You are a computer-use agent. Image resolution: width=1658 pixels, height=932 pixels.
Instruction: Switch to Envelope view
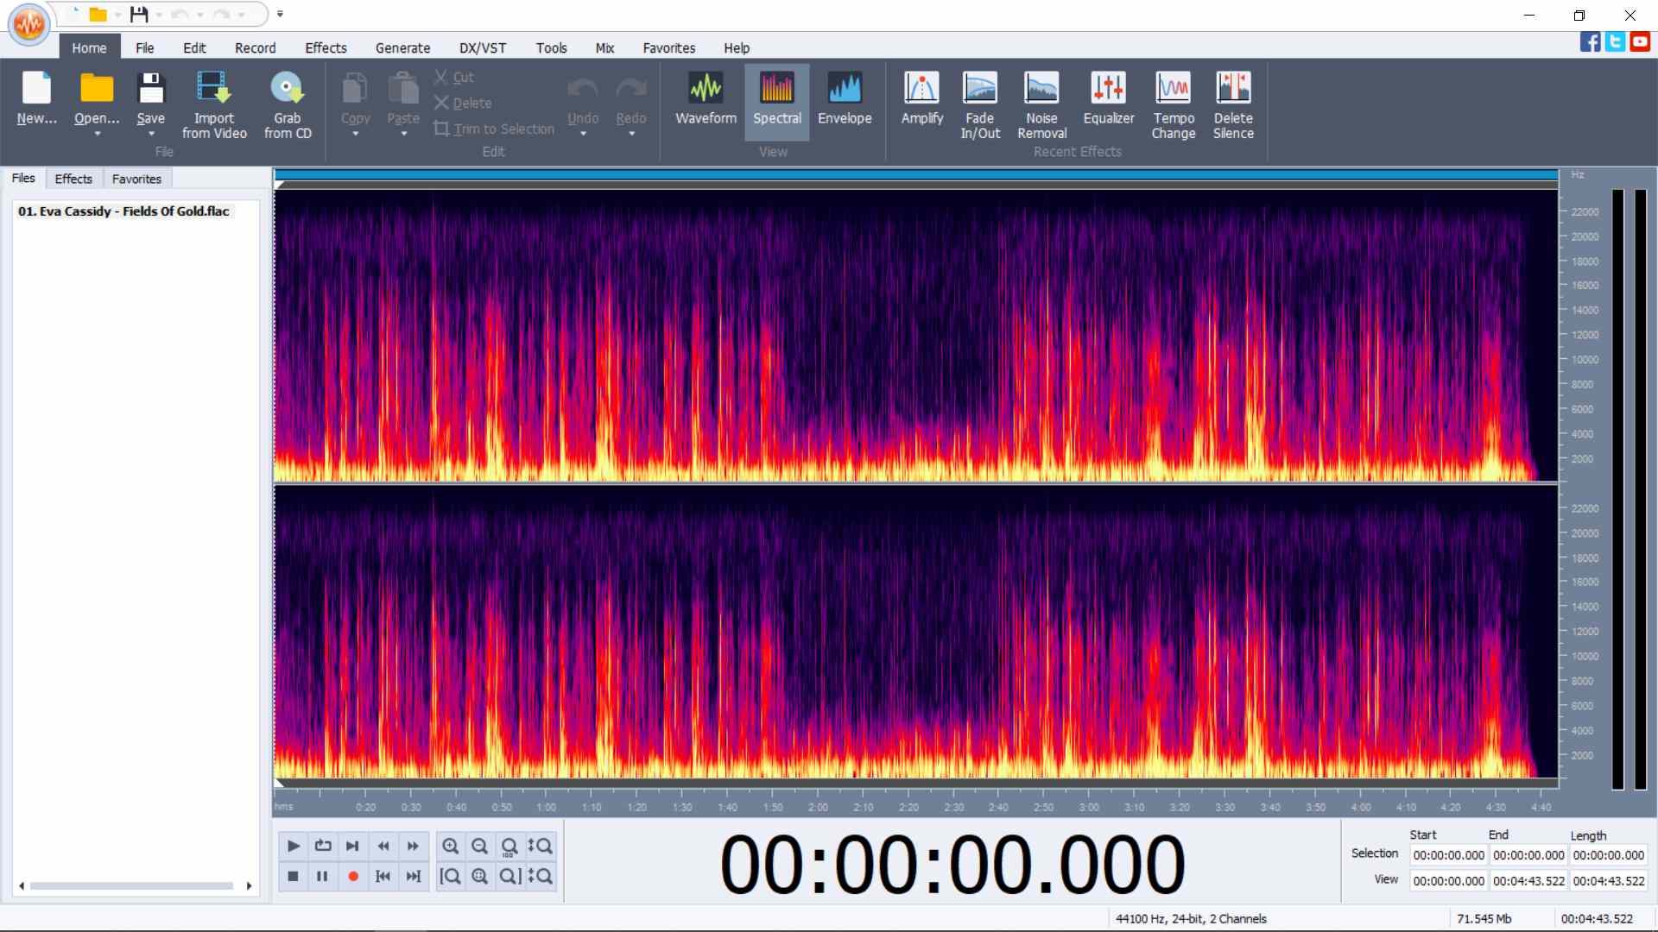[845, 98]
